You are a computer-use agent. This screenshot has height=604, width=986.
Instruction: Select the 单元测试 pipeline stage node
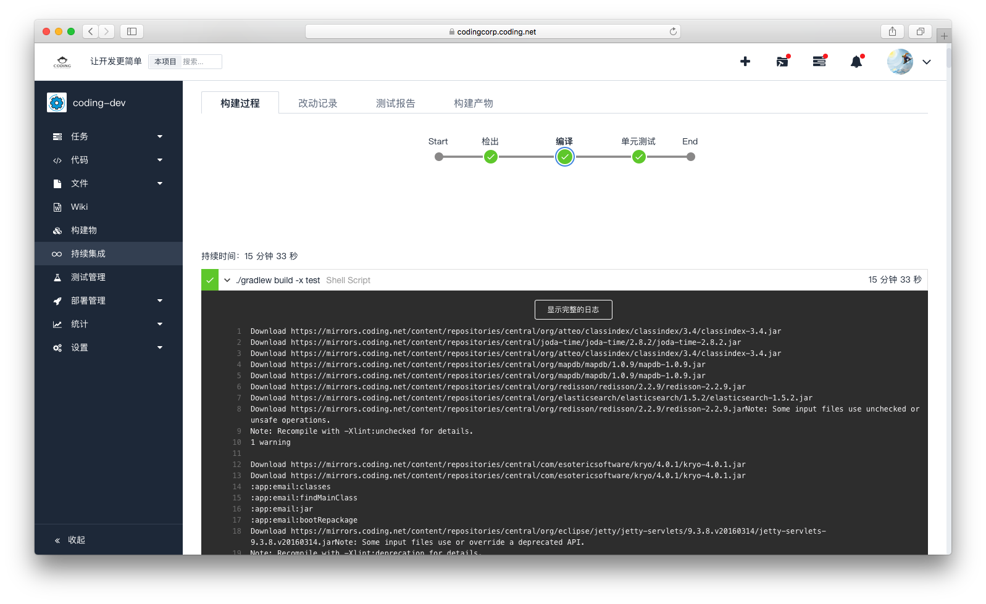(x=639, y=157)
